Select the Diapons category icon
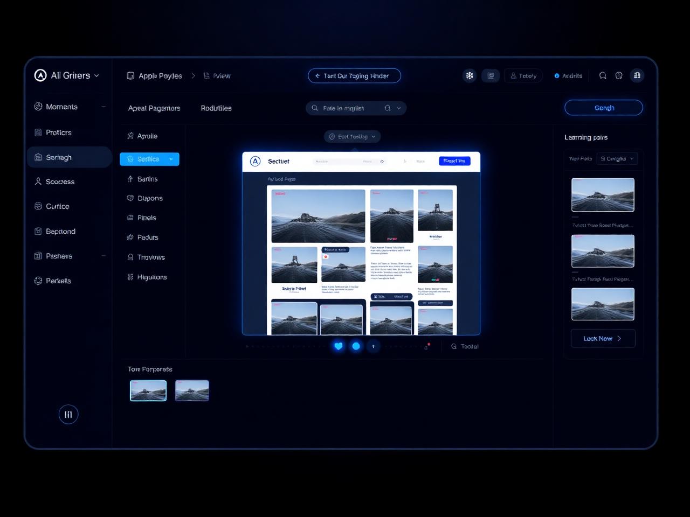 130,198
